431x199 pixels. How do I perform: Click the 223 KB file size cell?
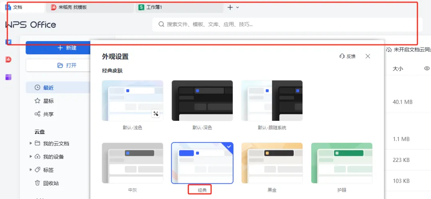tap(401, 160)
